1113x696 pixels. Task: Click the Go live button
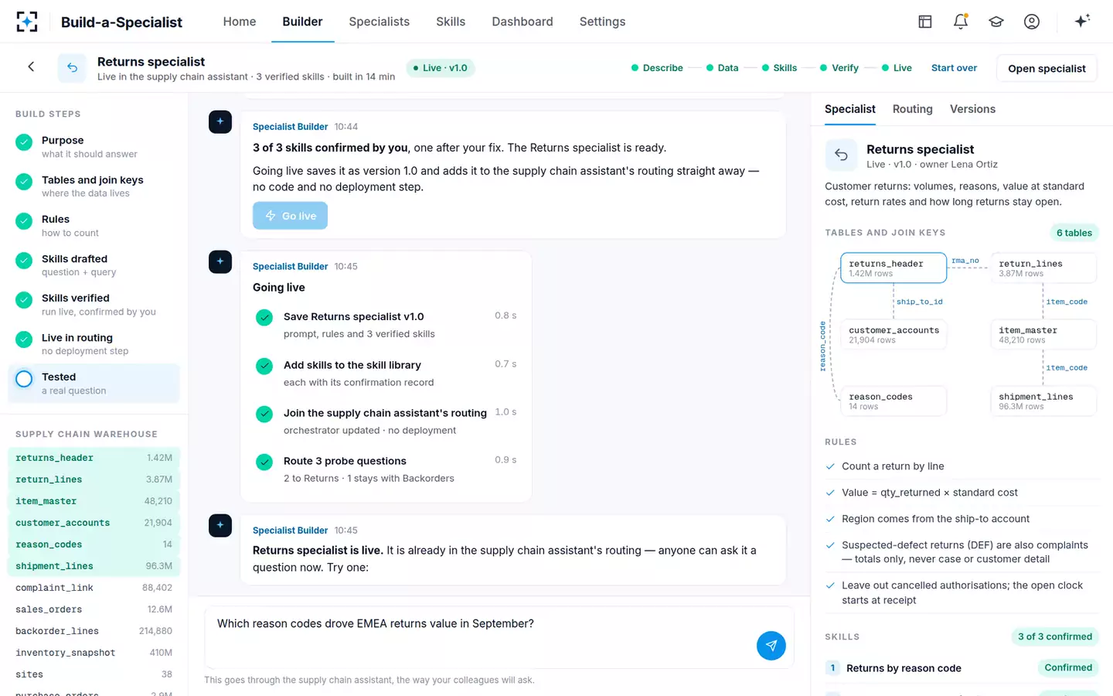click(290, 216)
